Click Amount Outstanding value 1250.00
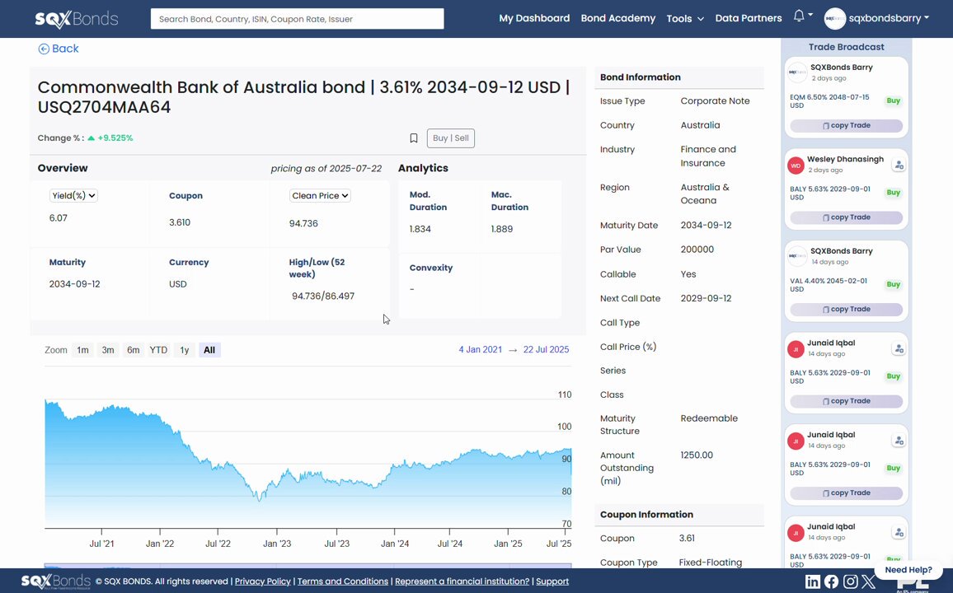953x593 pixels. (697, 455)
